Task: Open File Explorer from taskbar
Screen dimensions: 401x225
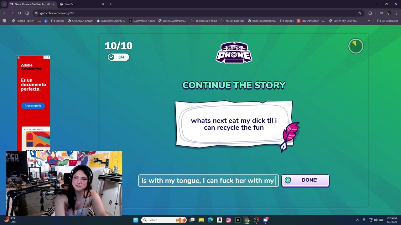Action: pyautogui.click(x=201, y=220)
